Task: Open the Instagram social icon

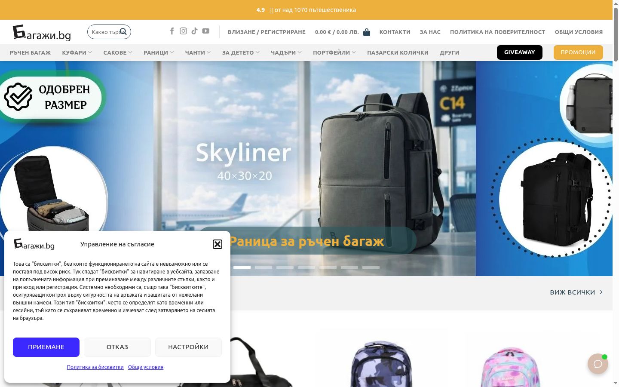Action: 183,31
